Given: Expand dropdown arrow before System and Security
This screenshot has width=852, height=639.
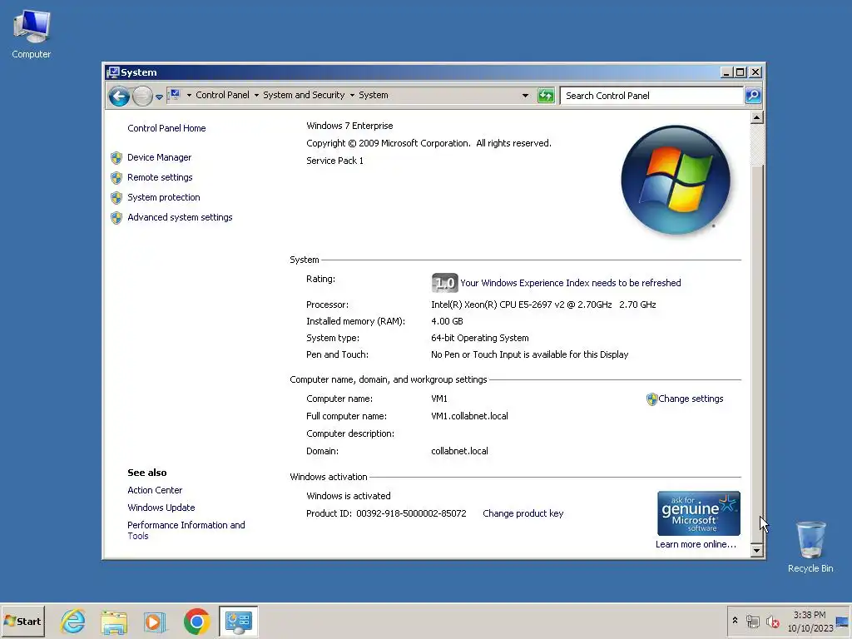Looking at the screenshot, I should [x=256, y=95].
